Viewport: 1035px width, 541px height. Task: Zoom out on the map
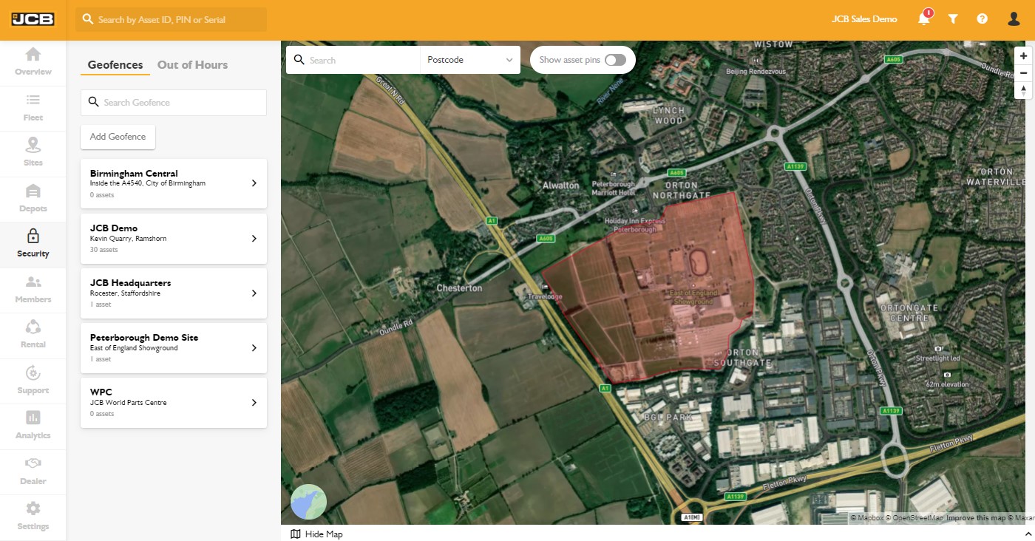(x=1023, y=73)
